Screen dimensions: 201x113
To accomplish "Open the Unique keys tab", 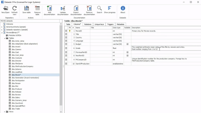I will [x=99, y=24].
